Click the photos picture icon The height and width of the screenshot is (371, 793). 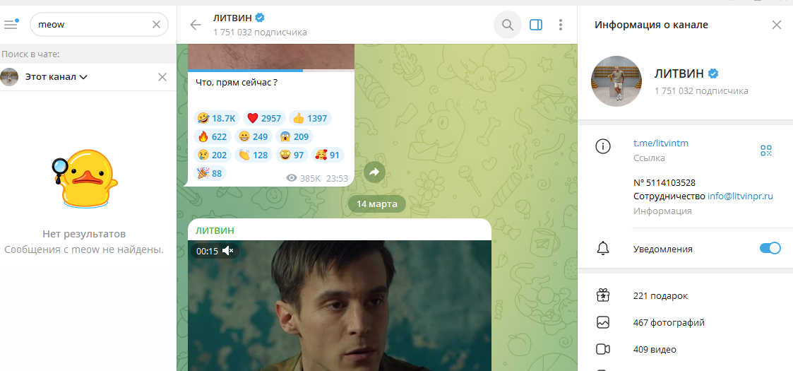pos(602,322)
